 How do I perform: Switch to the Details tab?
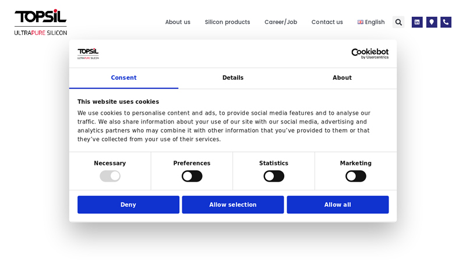233,78
